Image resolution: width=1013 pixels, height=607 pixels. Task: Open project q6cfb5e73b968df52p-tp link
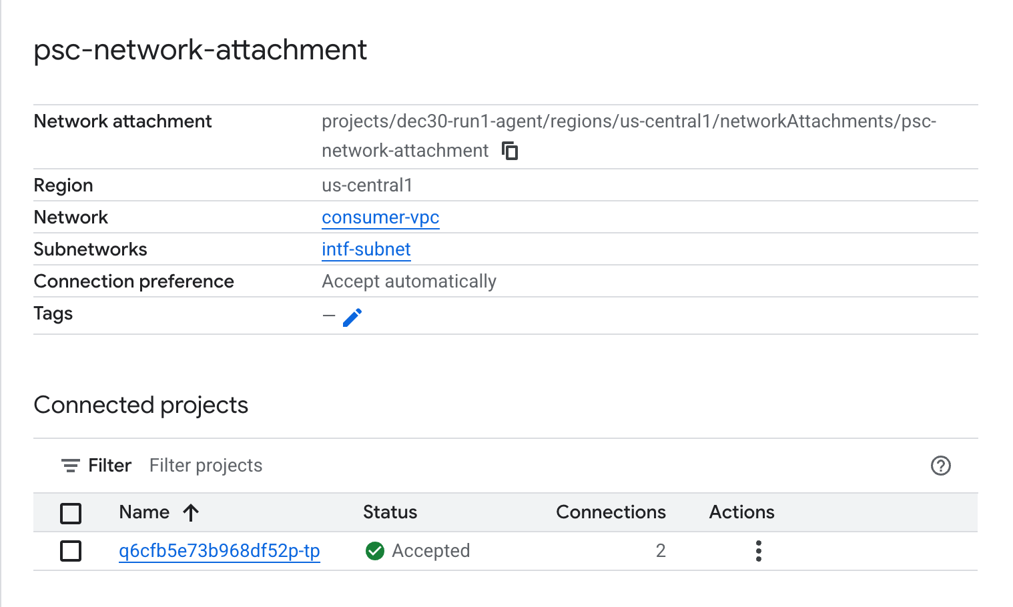pyautogui.click(x=219, y=551)
